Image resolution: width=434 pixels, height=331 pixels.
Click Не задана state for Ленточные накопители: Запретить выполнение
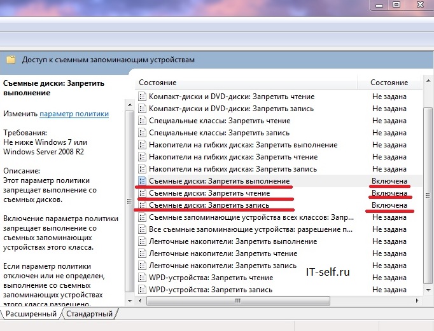[x=389, y=241]
